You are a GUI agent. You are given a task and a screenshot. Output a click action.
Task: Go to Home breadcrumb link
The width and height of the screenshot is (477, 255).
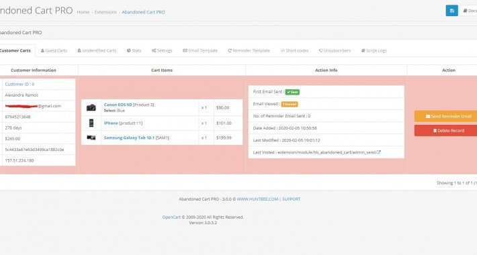(83, 12)
